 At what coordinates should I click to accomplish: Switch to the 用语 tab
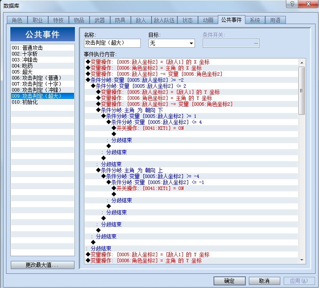(x=275, y=20)
